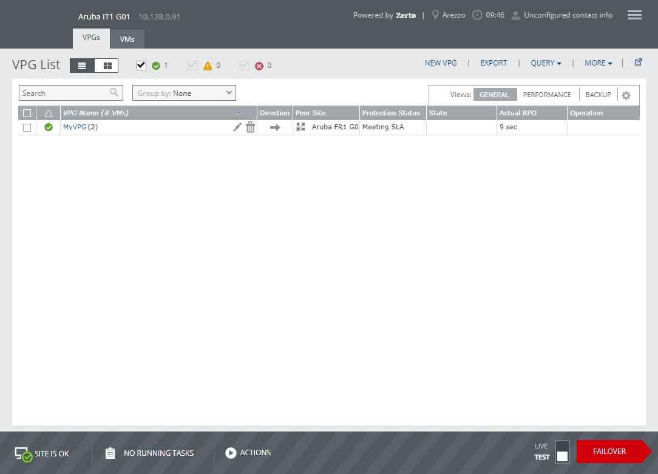Sort by the Operation column header

point(603,113)
